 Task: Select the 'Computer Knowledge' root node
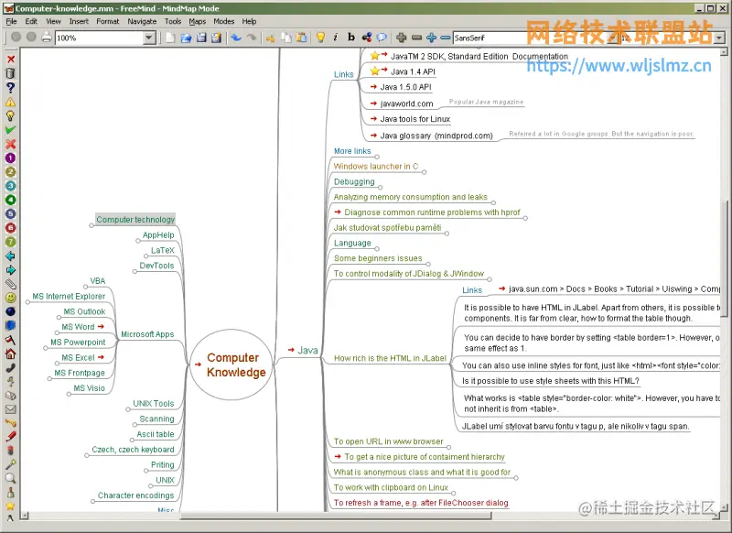tap(231, 364)
